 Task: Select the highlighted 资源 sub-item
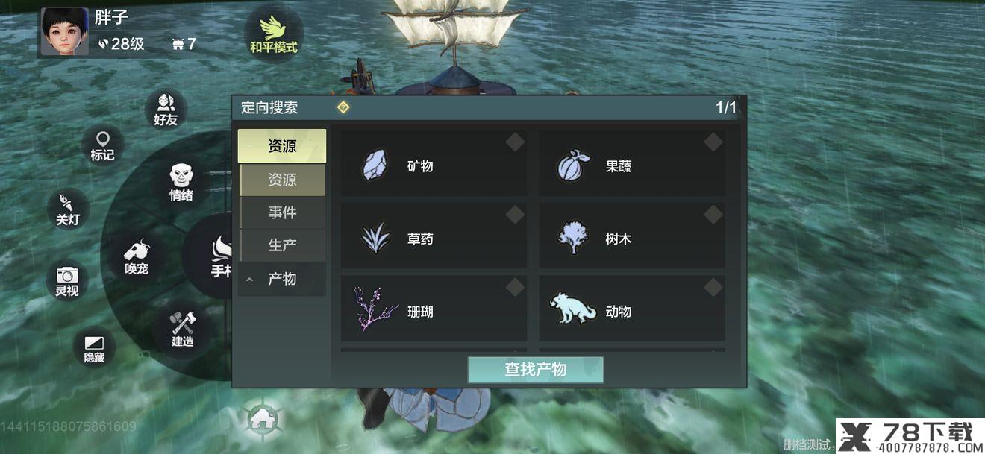282,180
